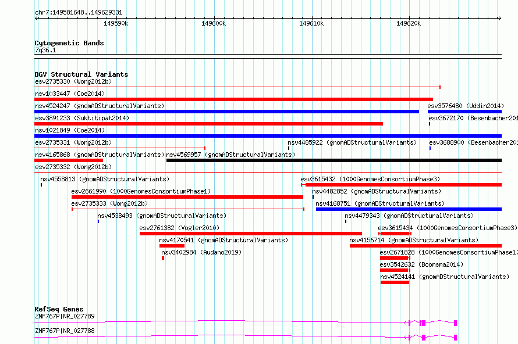
Task: Click the esv3891233 (Suktitipat2014) label
Action: [82, 118]
